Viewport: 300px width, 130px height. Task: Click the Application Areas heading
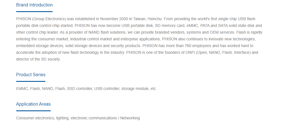coord(33,104)
